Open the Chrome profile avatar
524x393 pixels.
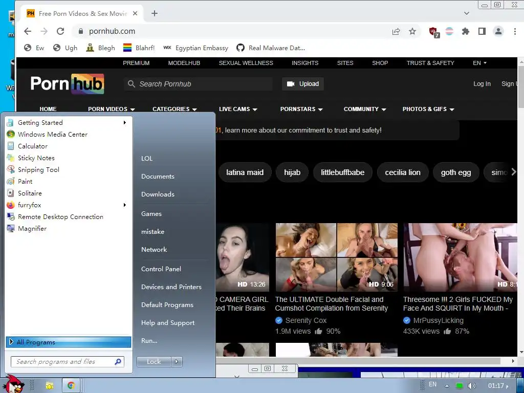(498, 31)
